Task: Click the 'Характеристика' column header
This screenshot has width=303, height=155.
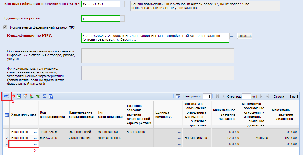Action: tap(24, 115)
